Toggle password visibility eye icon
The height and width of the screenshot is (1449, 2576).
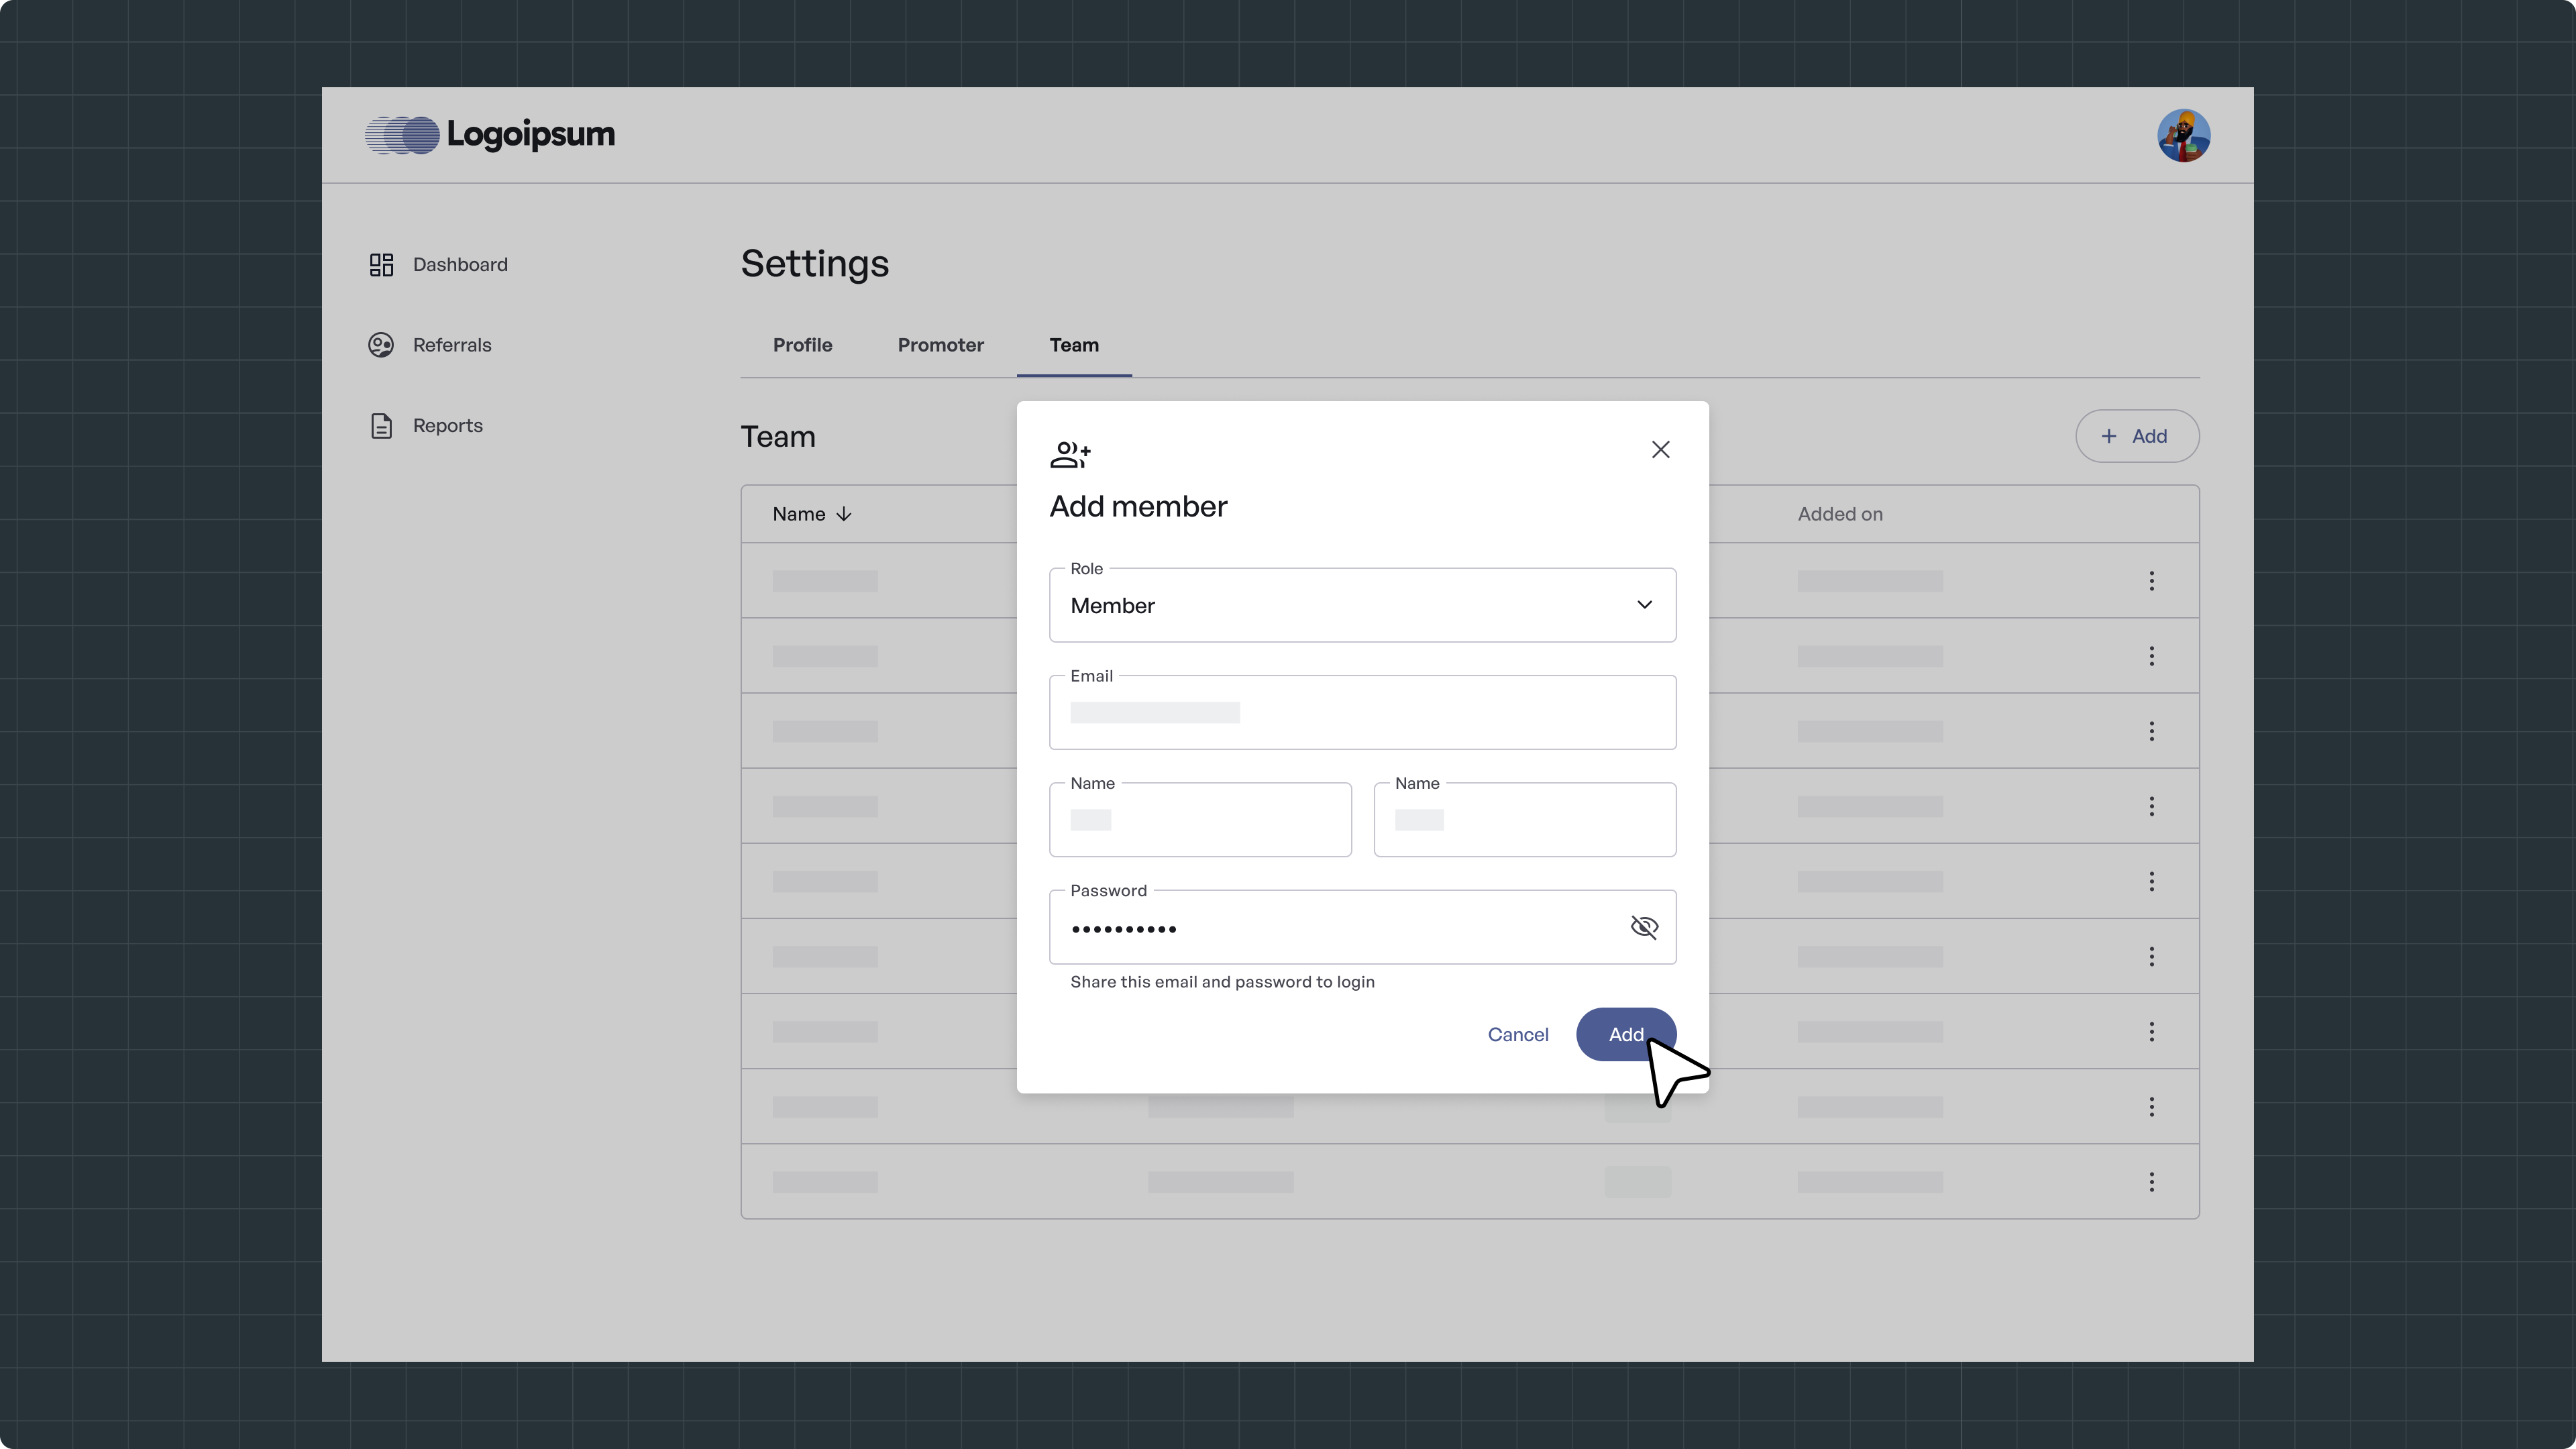pos(1644,927)
